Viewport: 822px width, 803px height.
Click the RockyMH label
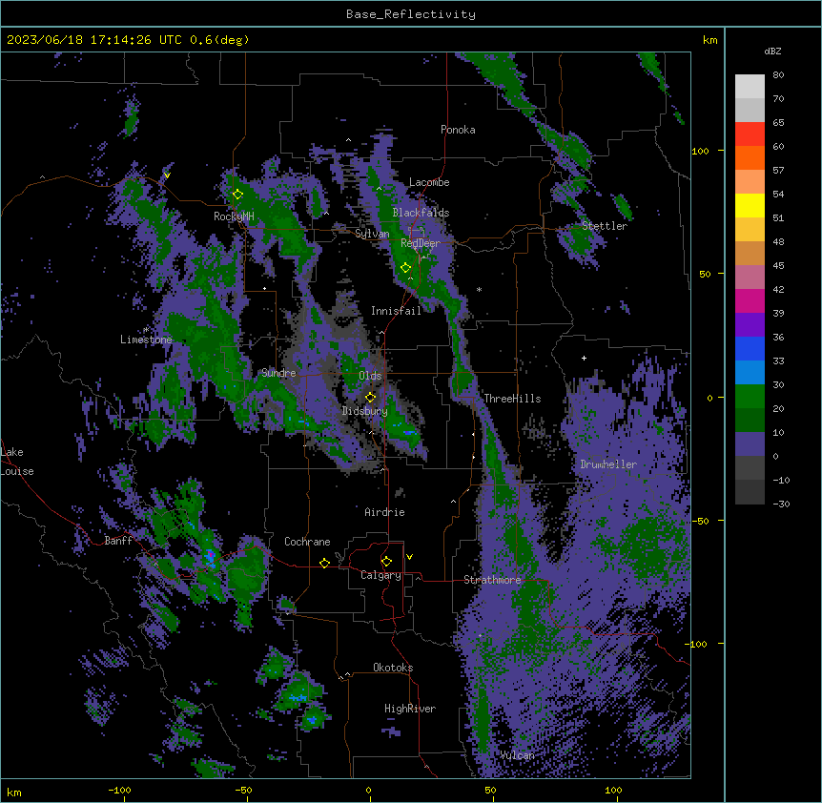click(x=234, y=216)
